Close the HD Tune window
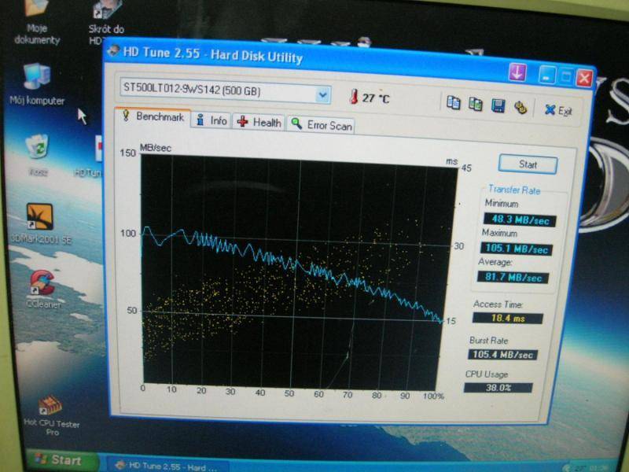 (584, 78)
